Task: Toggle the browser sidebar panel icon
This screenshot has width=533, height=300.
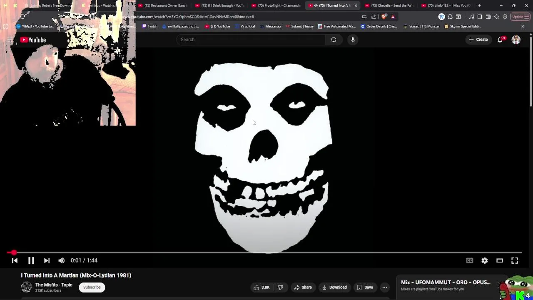Action: (x=480, y=17)
